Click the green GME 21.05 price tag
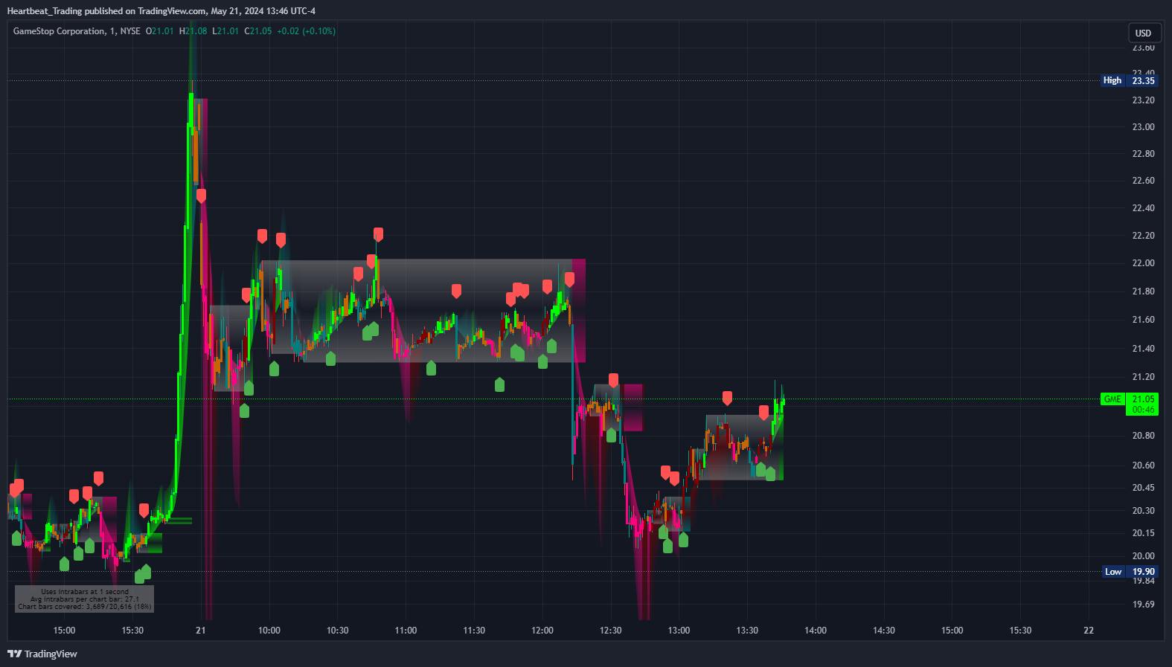 coord(1129,399)
